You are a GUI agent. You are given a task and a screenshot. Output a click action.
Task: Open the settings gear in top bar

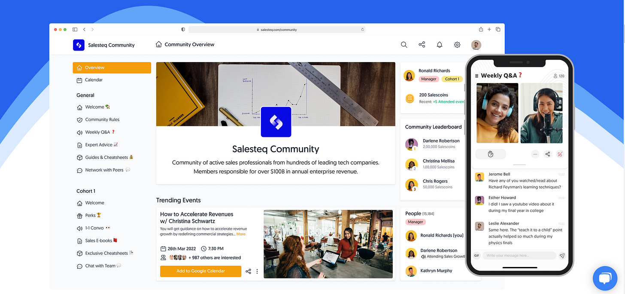[457, 45]
